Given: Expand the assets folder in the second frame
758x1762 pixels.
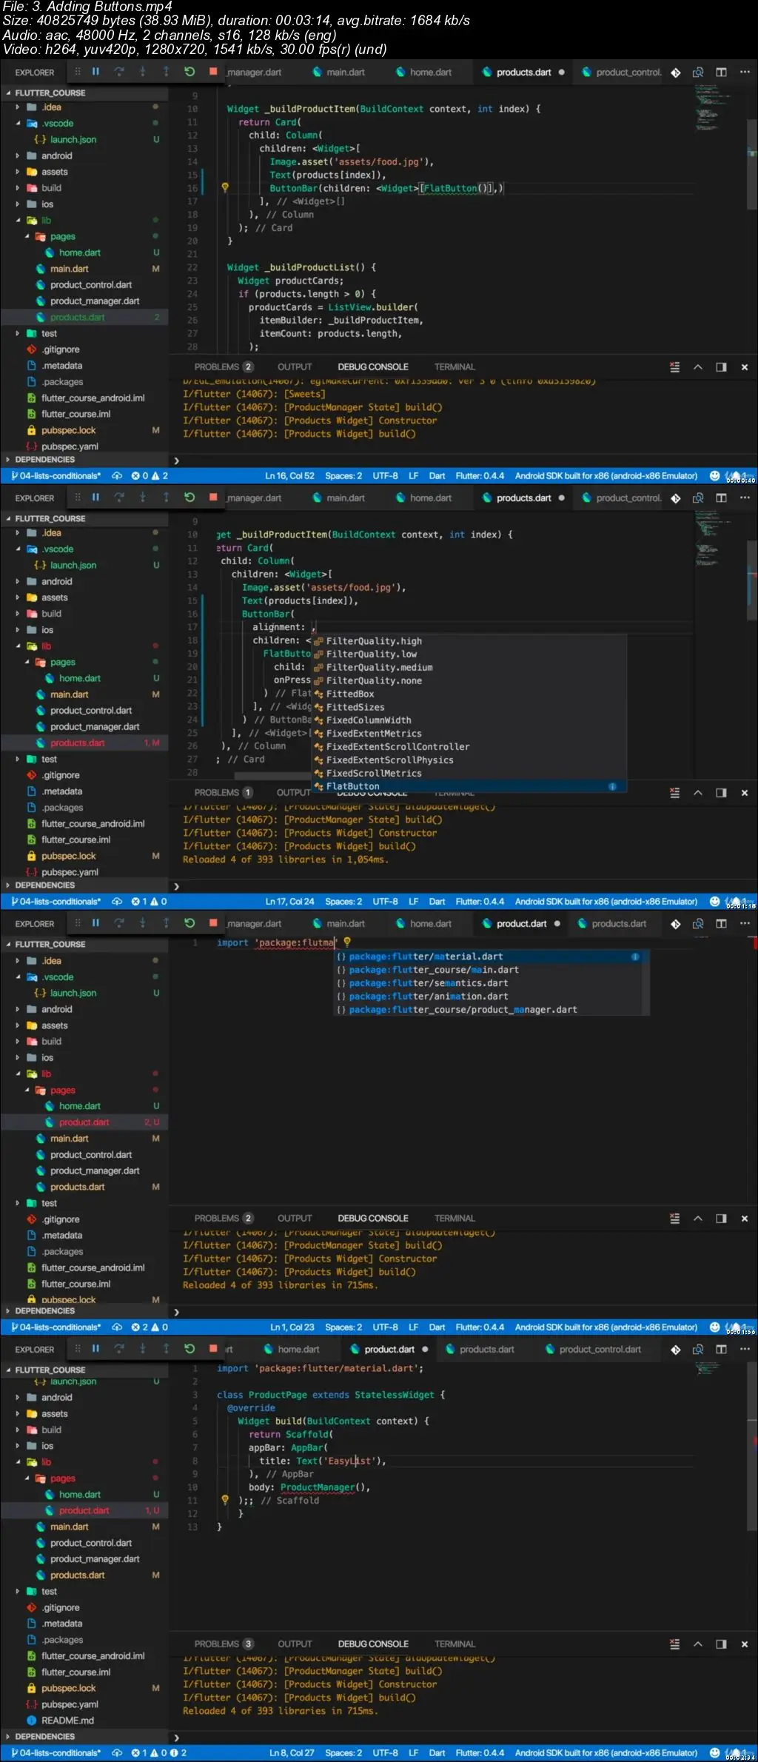Looking at the screenshot, I should click(x=18, y=597).
